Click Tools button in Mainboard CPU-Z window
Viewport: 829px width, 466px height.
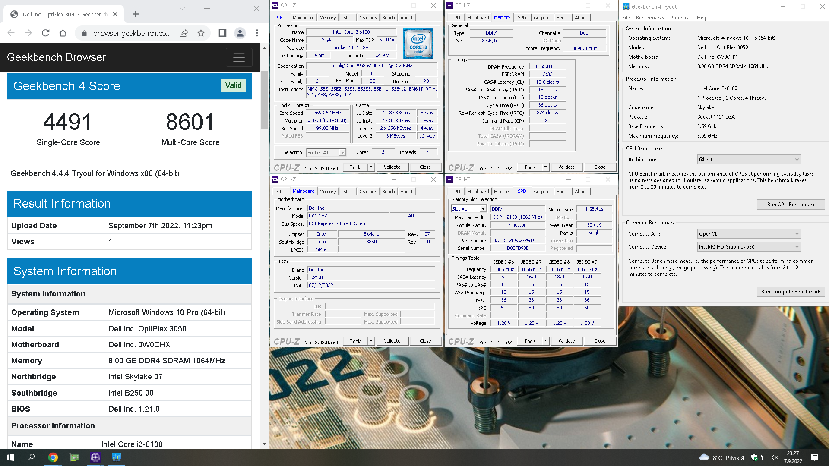355,341
